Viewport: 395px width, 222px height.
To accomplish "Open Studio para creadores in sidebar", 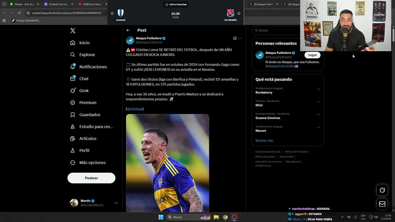I will (x=92, y=126).
